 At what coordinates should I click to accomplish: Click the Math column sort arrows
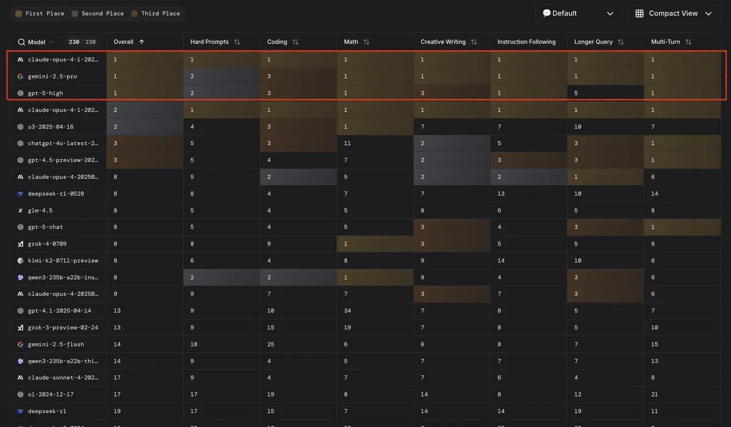click(x=366, y=42)
